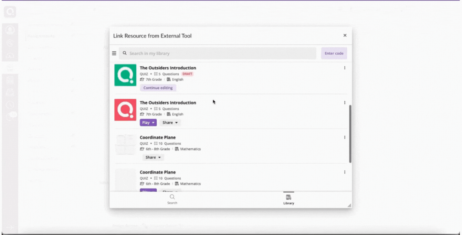Open the draft titled The Outsiders Introduction
The width and height of the screenshot is (462, 235).
(x=168, y=68)
